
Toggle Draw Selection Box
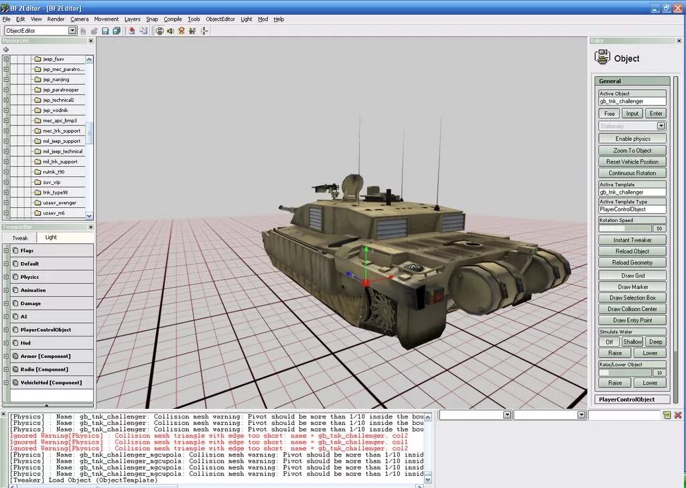point(632,298)
